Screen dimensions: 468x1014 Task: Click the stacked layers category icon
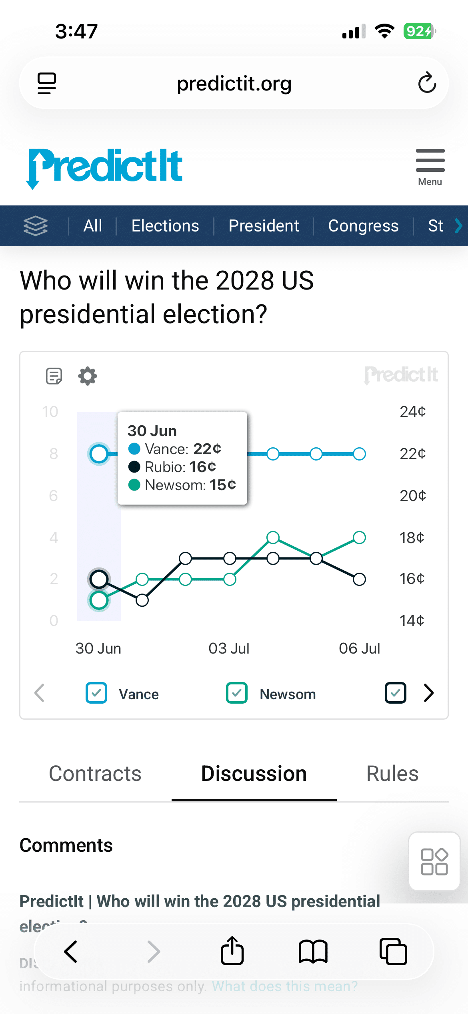(x=36, y=226)
